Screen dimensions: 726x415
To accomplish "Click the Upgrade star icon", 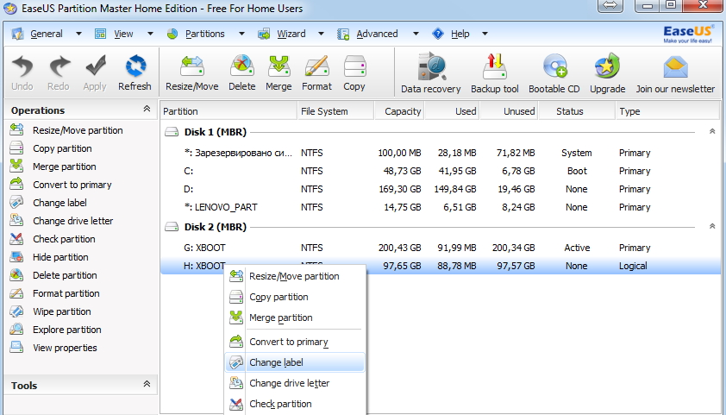I will click(x=608, y=67).
